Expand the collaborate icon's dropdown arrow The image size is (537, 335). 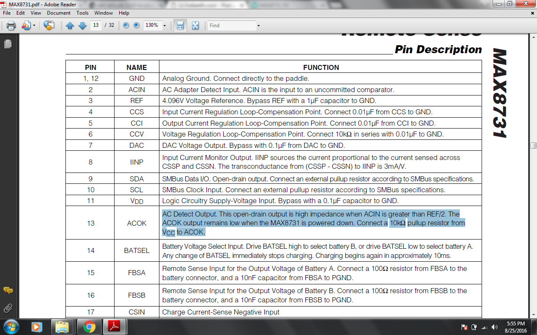pos(34,26)
